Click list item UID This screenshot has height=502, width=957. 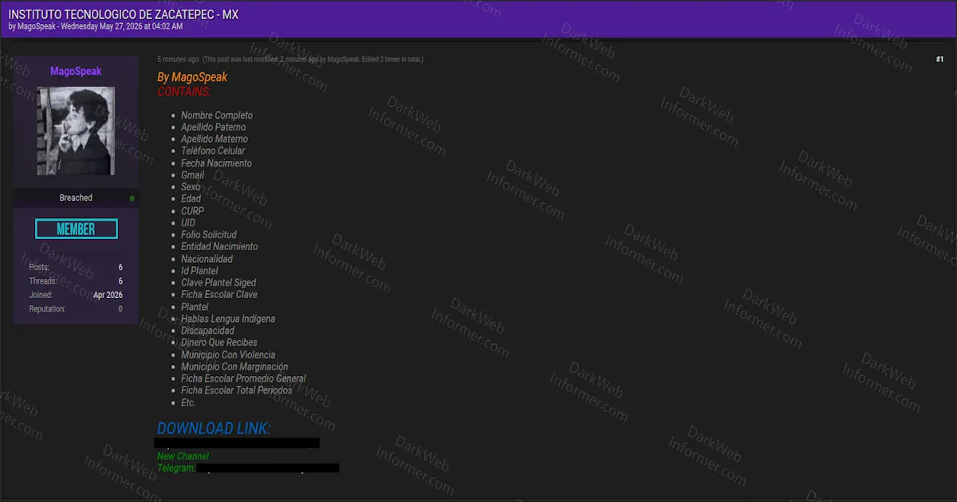188,223
